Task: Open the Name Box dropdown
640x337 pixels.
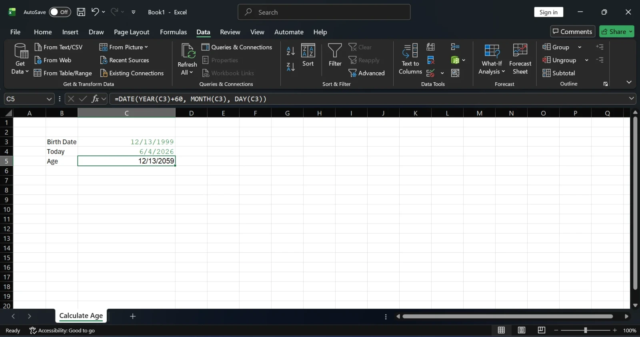Action: tap(49, 99)
